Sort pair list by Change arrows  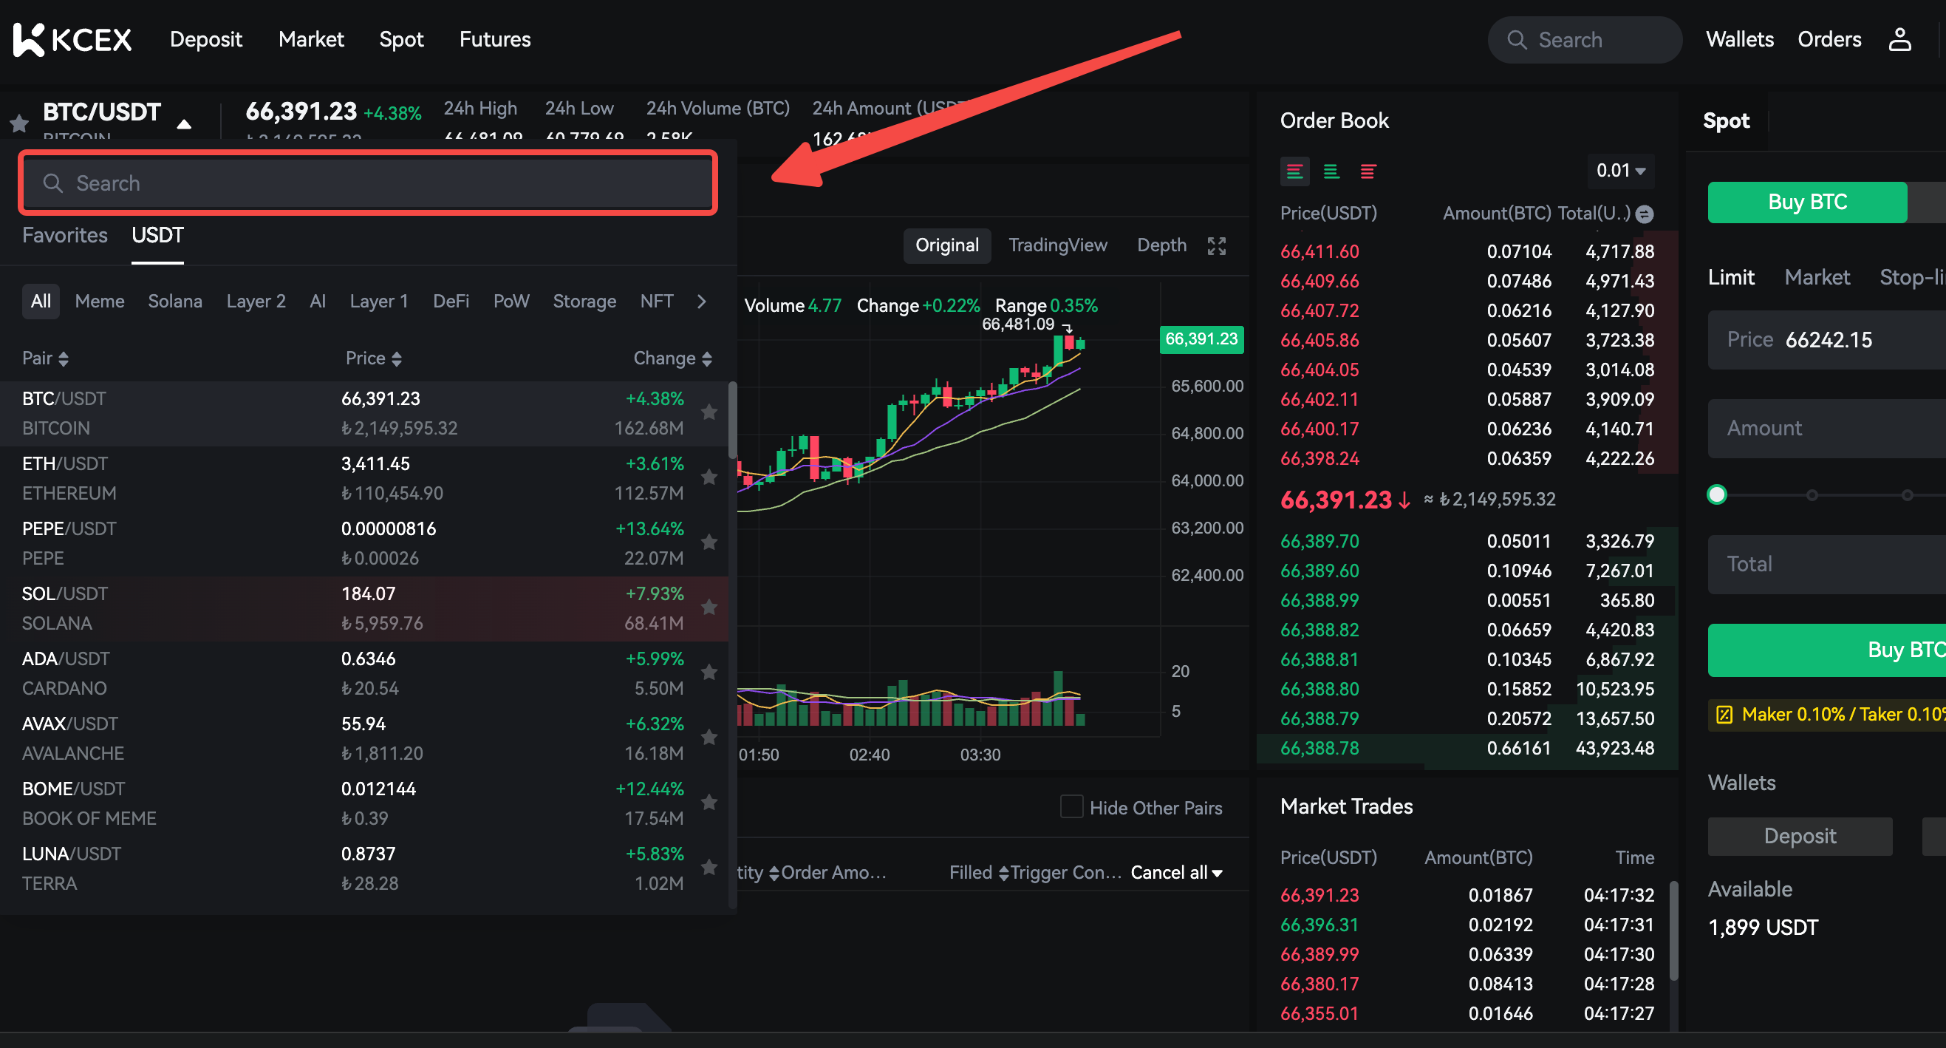[706, 359]
